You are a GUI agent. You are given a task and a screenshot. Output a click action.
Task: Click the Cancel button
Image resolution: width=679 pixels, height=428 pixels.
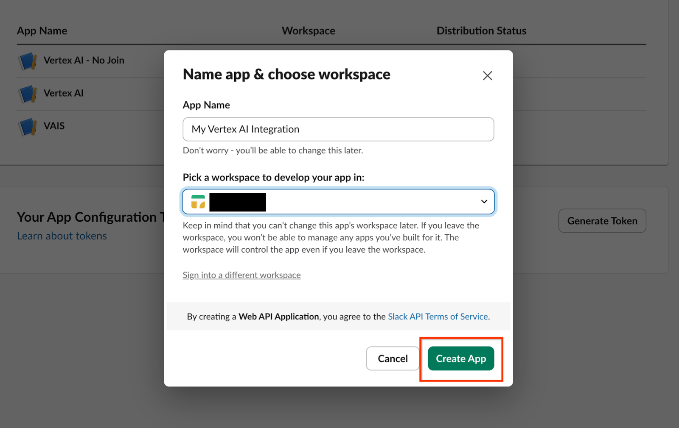point(393,359)
